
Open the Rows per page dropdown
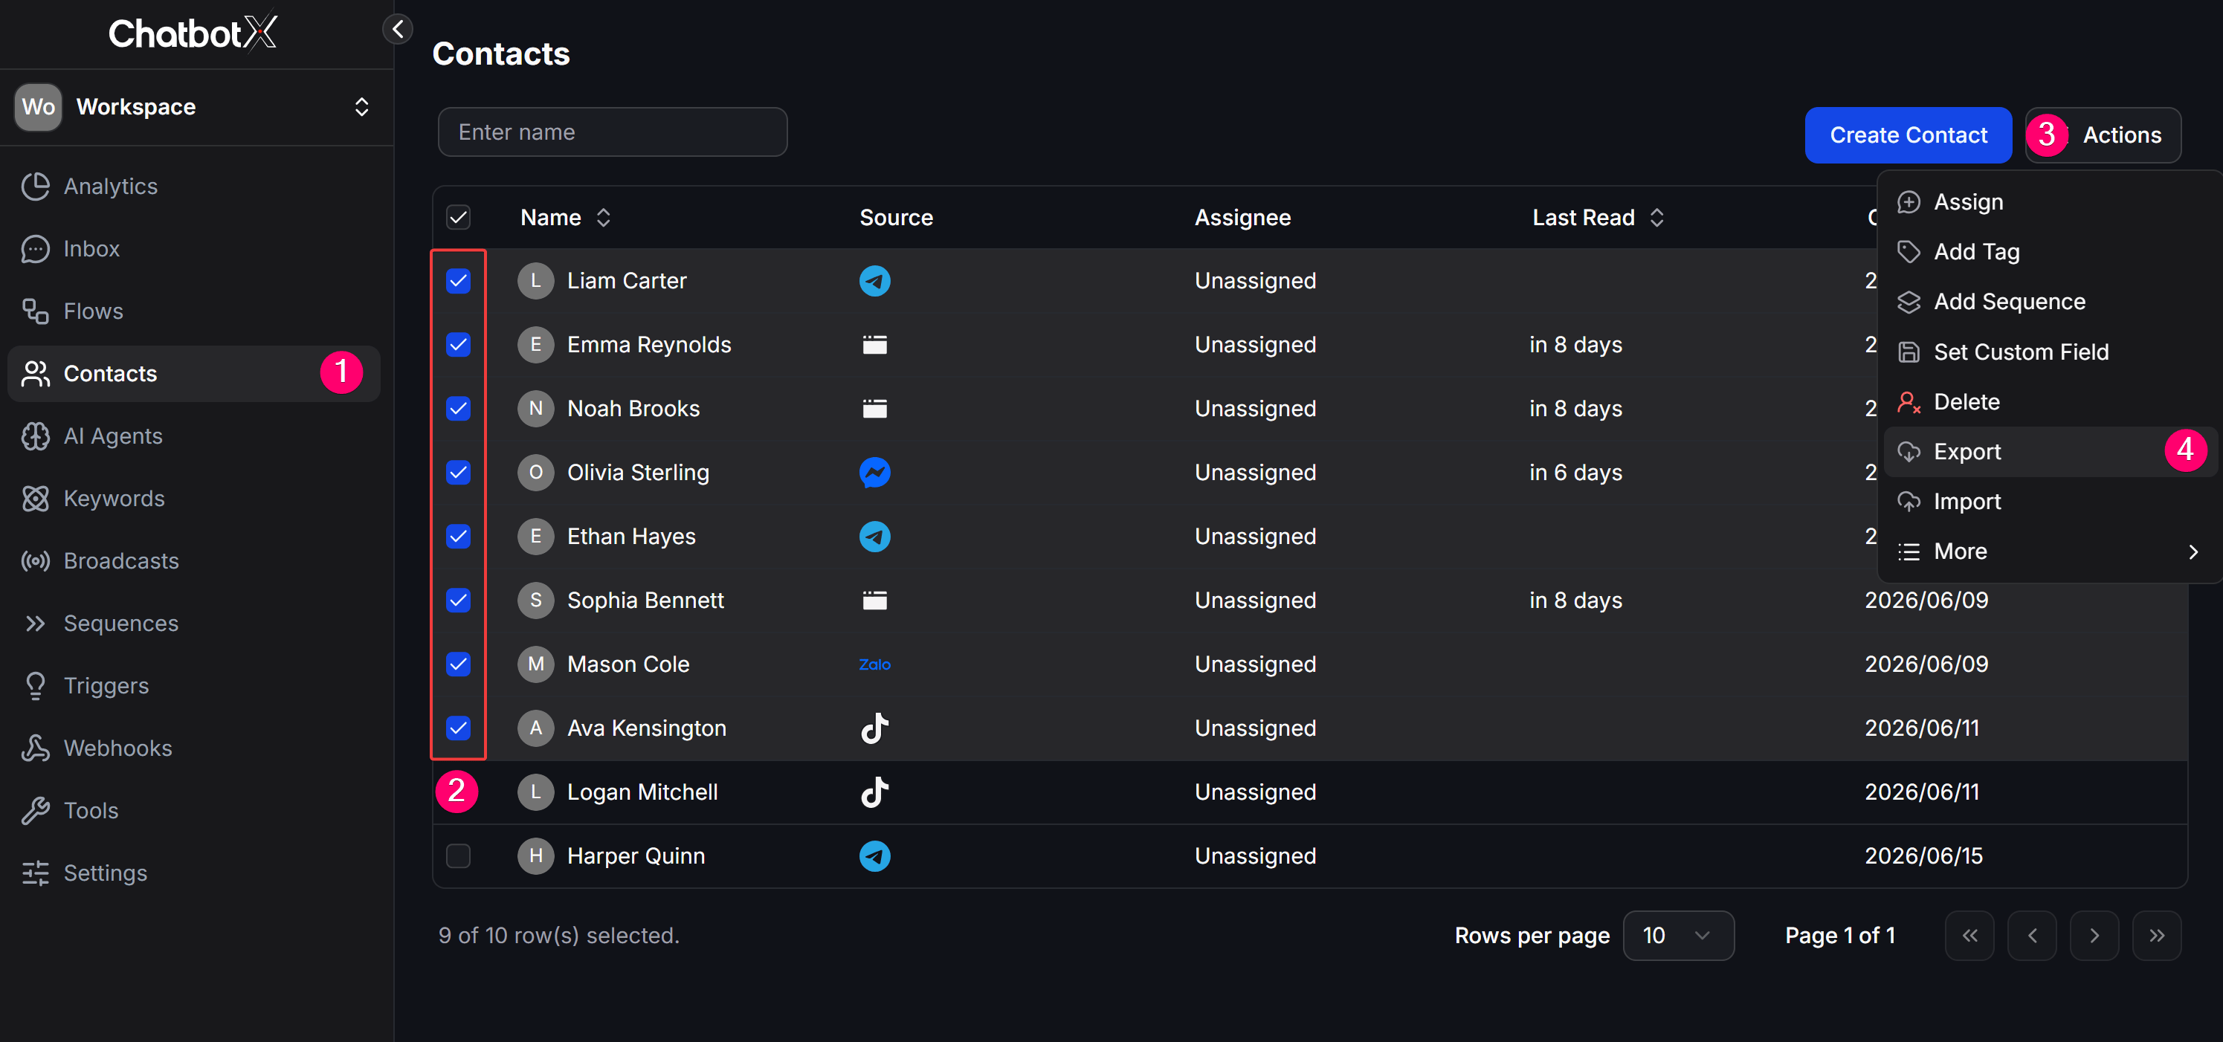pyautogui.click(x=1677, y=936)
